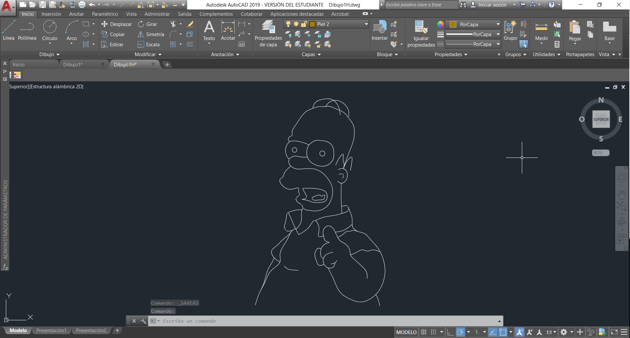Switch to Presentación1 layout tab

pos(51,330)
